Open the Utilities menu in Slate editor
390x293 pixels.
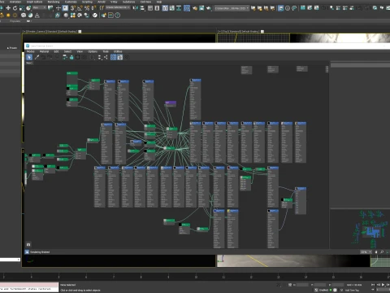(x=118, y=51)
